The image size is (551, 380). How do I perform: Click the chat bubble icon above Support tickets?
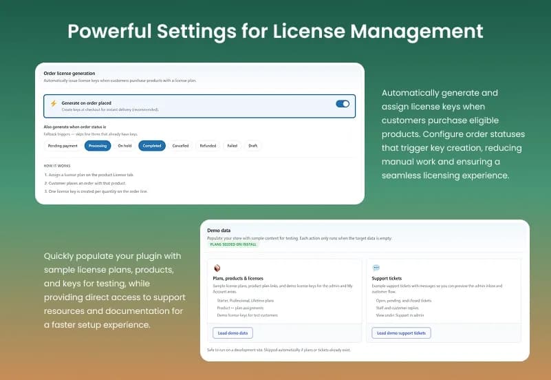376,268
